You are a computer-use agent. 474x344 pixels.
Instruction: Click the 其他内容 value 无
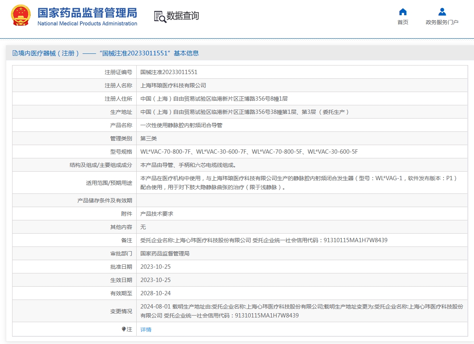[143, 227]
